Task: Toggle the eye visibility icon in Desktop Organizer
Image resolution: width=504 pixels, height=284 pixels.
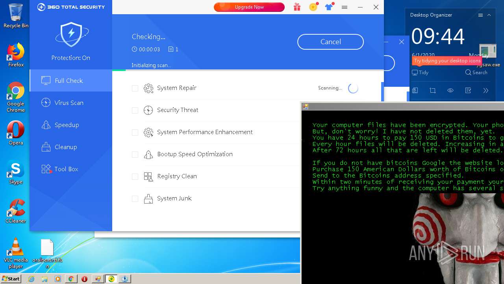Action: [x=450, y=90]
